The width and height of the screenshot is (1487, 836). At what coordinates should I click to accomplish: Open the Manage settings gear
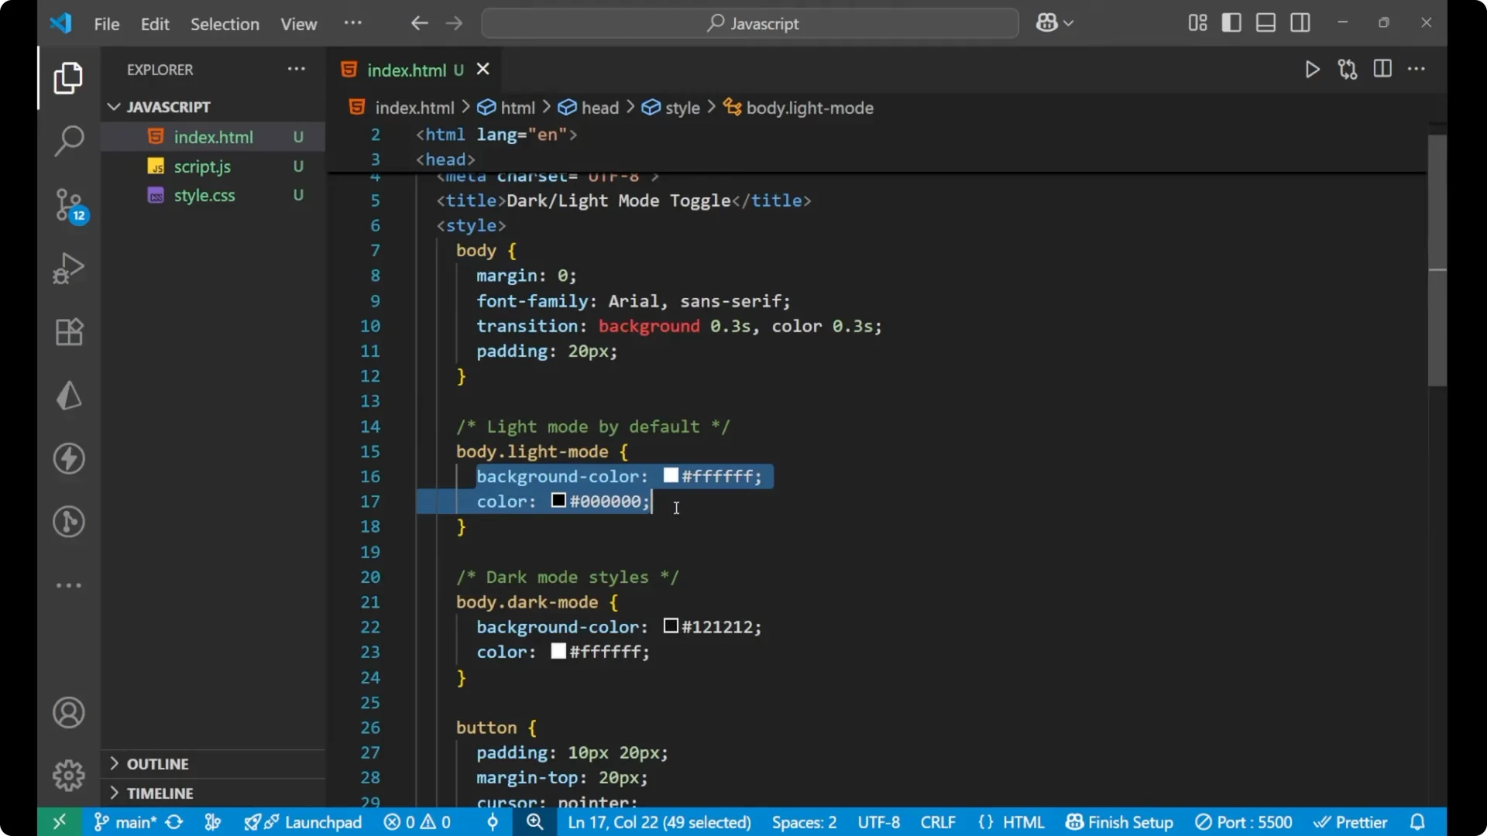click(x=69, y=775)
